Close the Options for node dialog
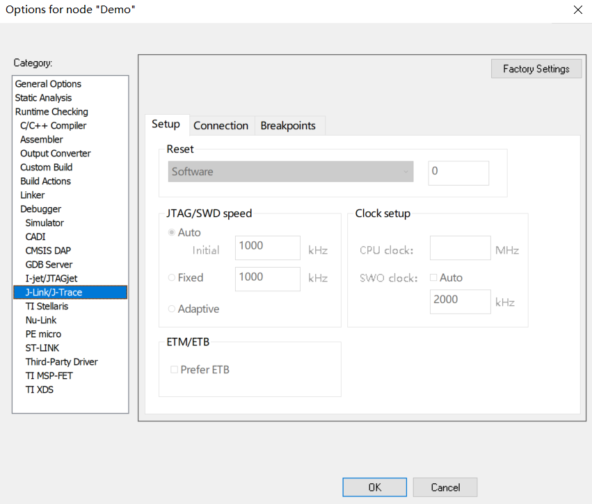This screenshot has width=592, height=504. coord(577,10)
